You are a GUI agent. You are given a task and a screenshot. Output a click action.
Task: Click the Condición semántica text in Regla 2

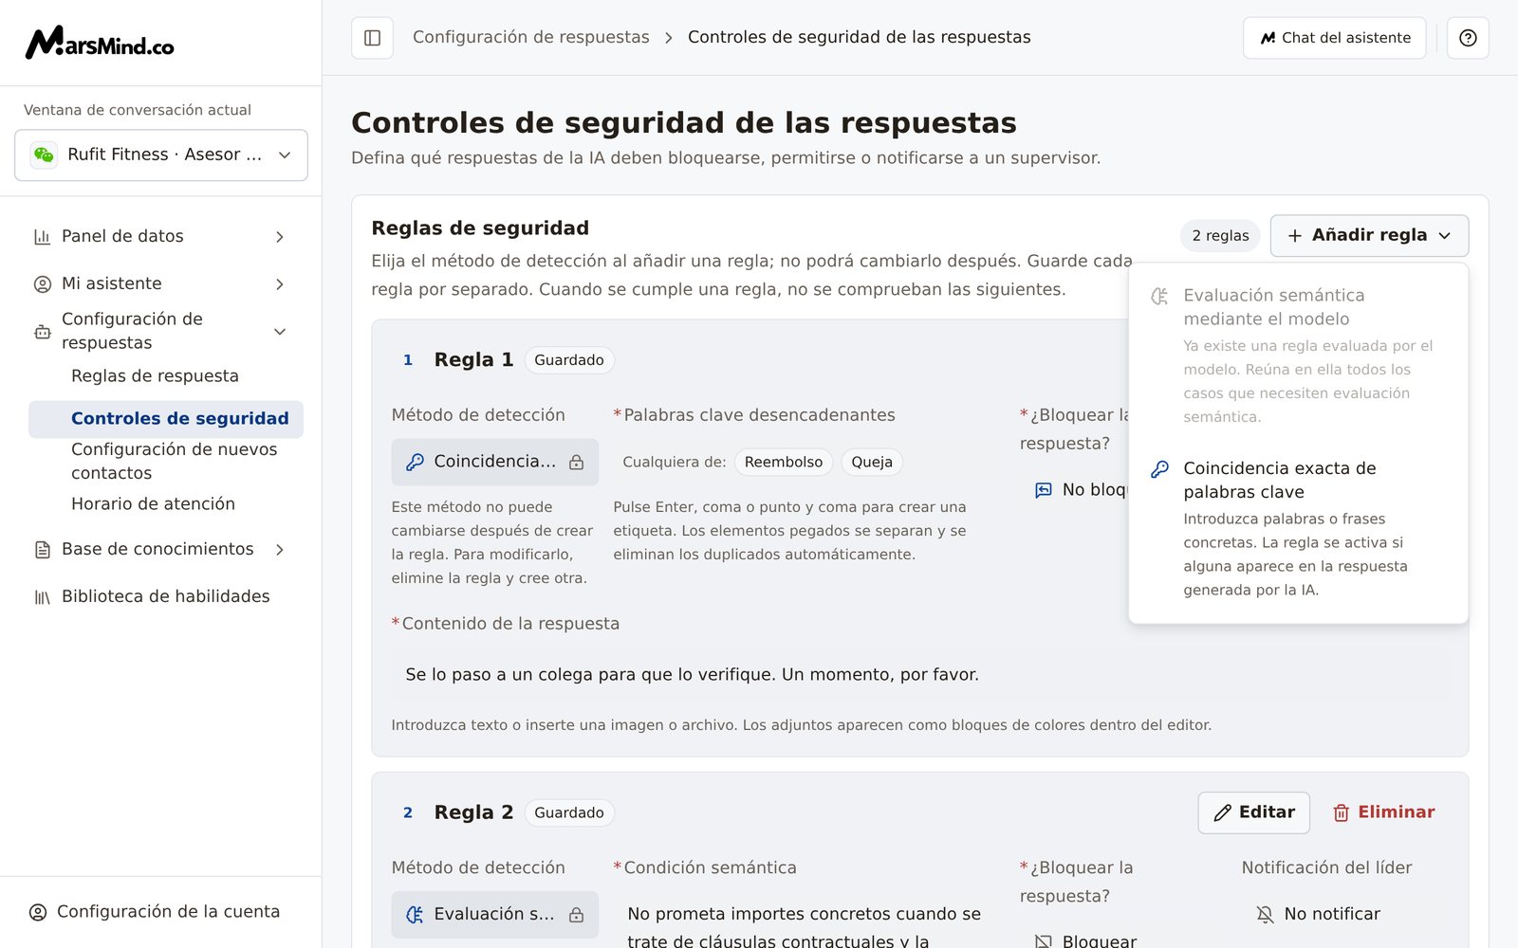805,927
